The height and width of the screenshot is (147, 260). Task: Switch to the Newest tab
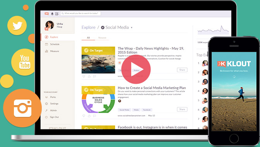(102, 38)
